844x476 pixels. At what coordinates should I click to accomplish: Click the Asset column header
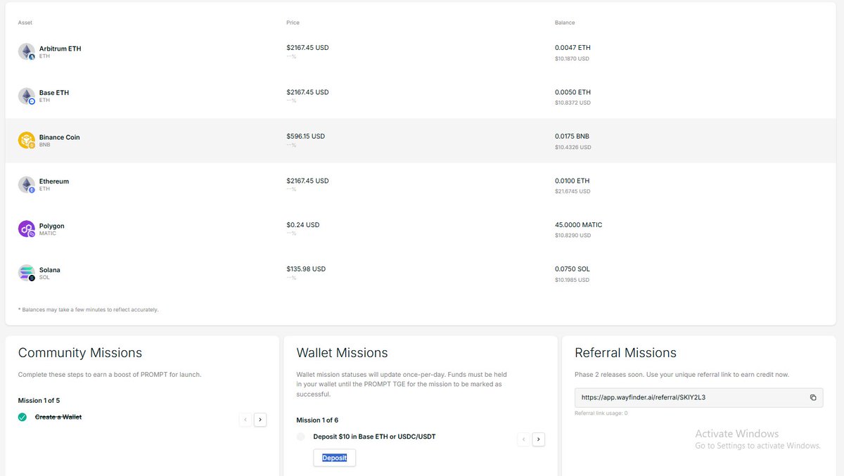[x=25, y=22]
